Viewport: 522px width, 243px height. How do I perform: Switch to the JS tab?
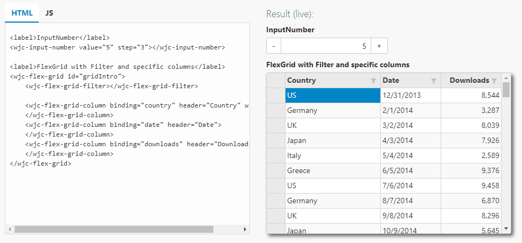pyautogui.click(x=50, y=12)
